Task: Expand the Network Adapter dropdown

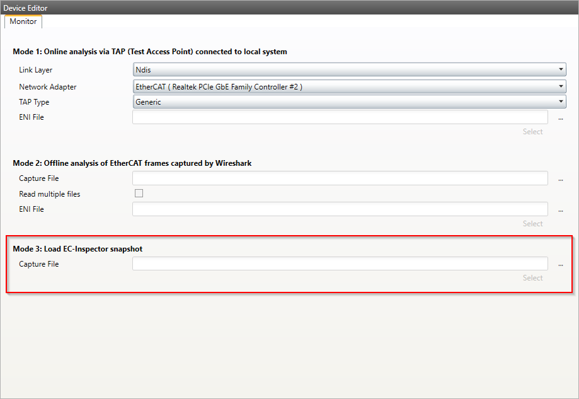Action: pos(349,86)
